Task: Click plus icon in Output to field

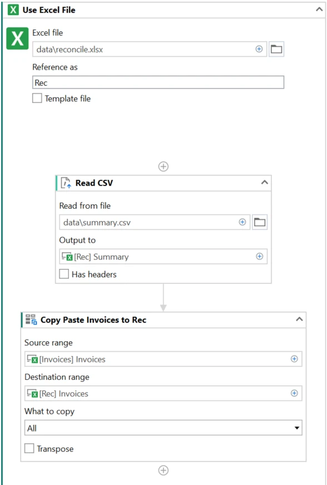Action: (x=260, y=256)
